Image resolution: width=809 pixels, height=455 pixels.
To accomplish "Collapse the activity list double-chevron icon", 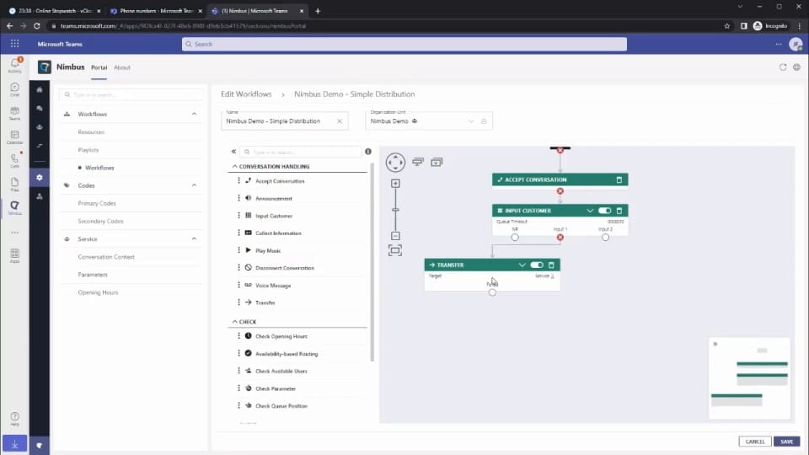I will (234, 152).
